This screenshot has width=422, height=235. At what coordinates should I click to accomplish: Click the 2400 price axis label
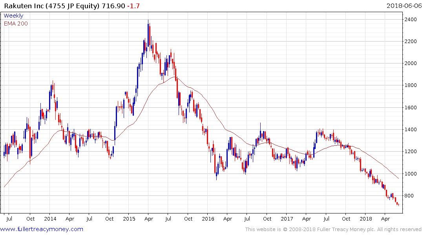[411, 19]
